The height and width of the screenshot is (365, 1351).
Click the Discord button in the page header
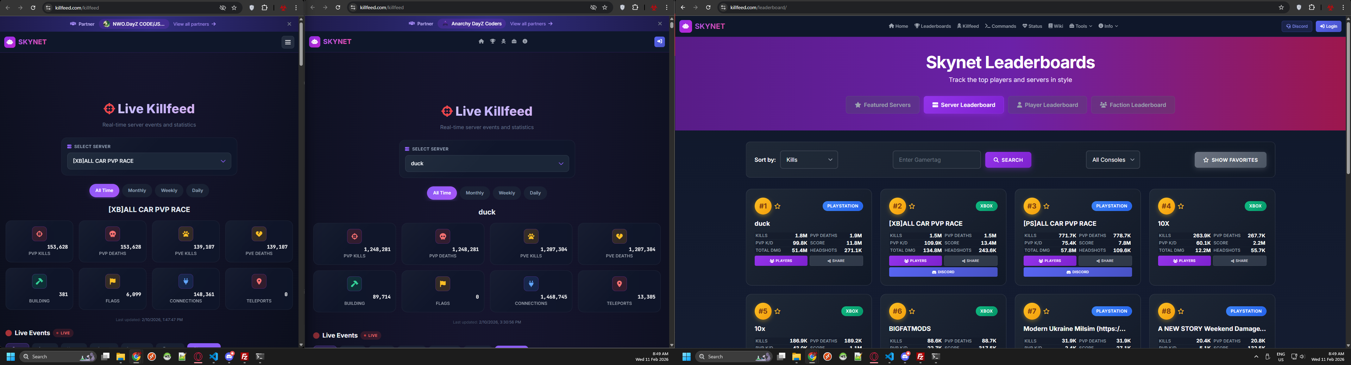[1296, 26]
